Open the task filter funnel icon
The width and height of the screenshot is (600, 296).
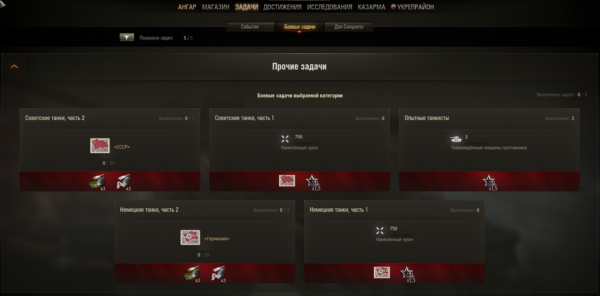(x=127, y=37)
